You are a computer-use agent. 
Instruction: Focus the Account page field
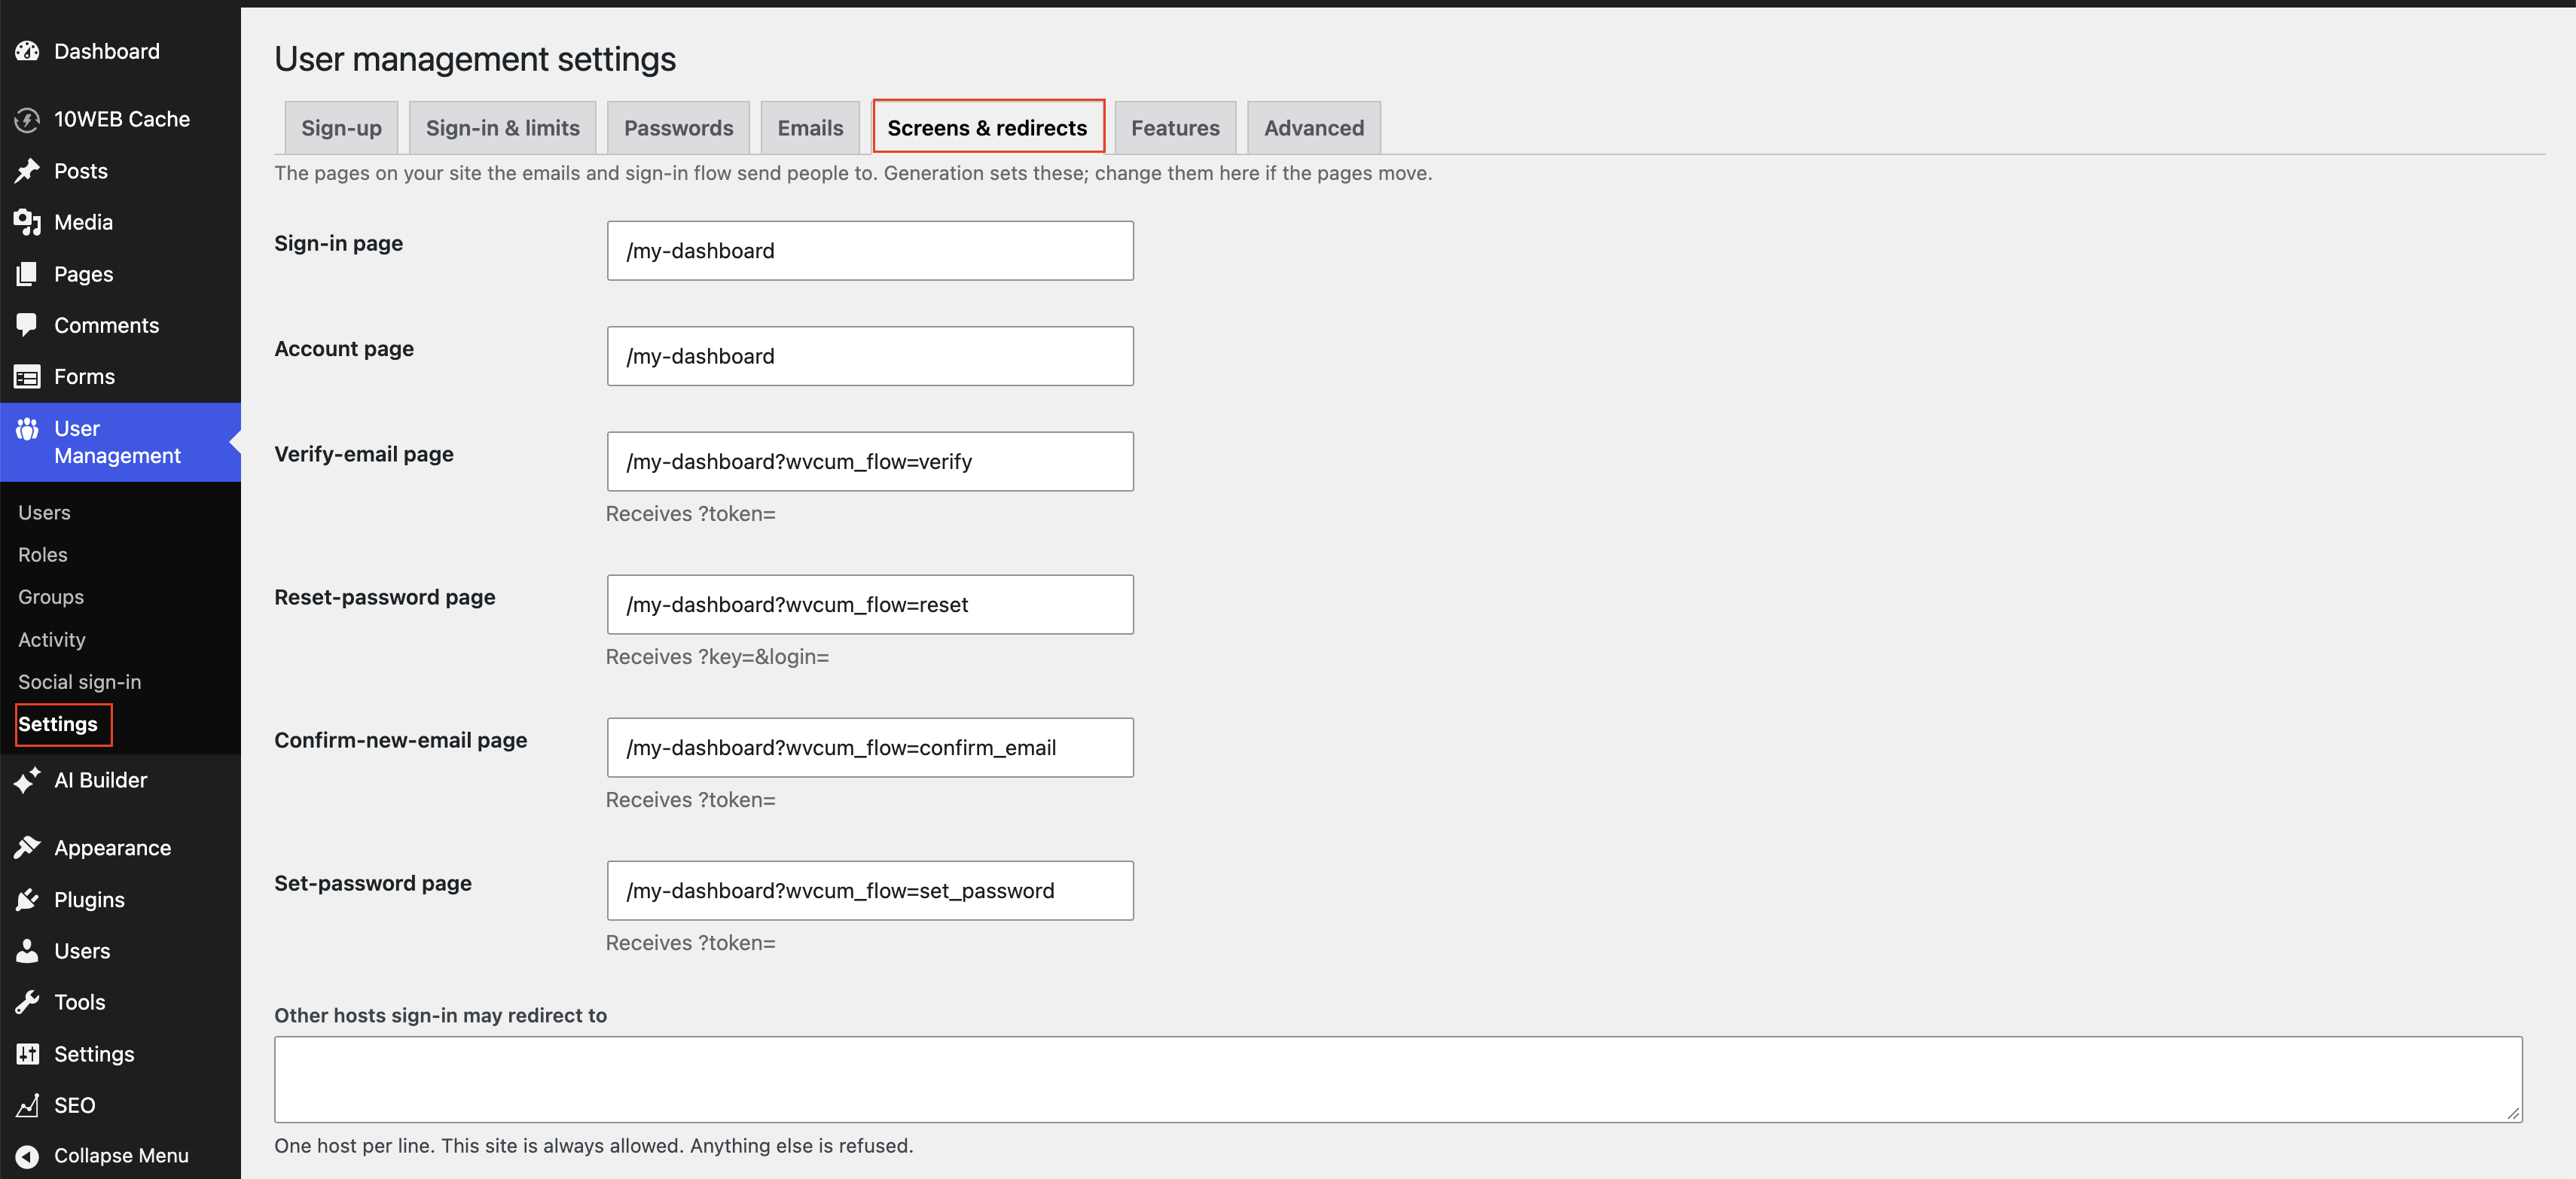coord(870,355)
